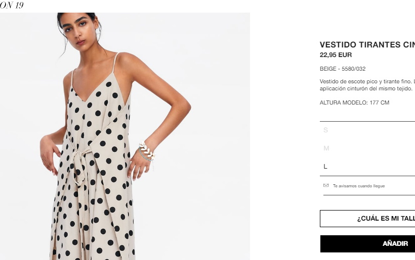The height and width of the screenshot is (260, 415).
Task: Click the thin dress strap in the photo
Action: point(115,63)
